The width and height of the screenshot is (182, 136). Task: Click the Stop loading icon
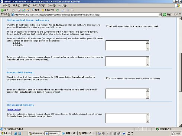(x=19, y=10)
